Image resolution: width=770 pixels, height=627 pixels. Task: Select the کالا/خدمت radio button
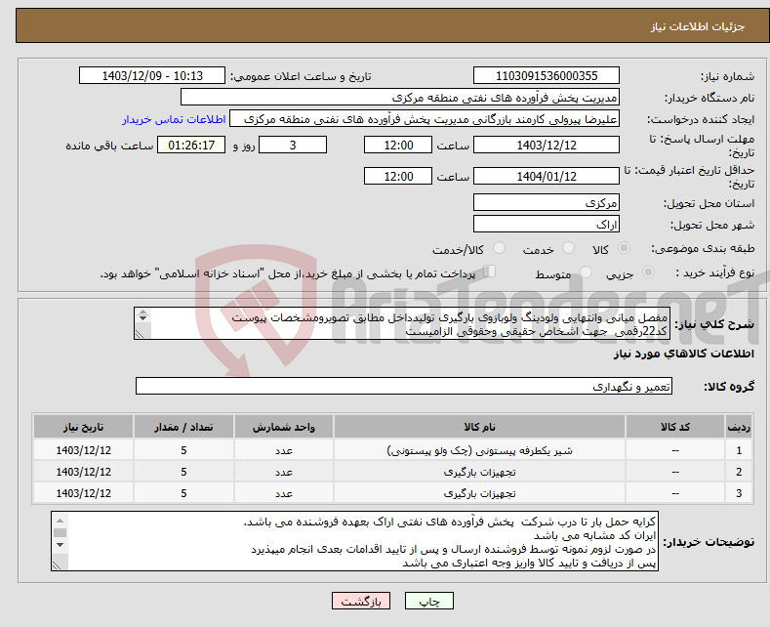(x=499, y=248)
